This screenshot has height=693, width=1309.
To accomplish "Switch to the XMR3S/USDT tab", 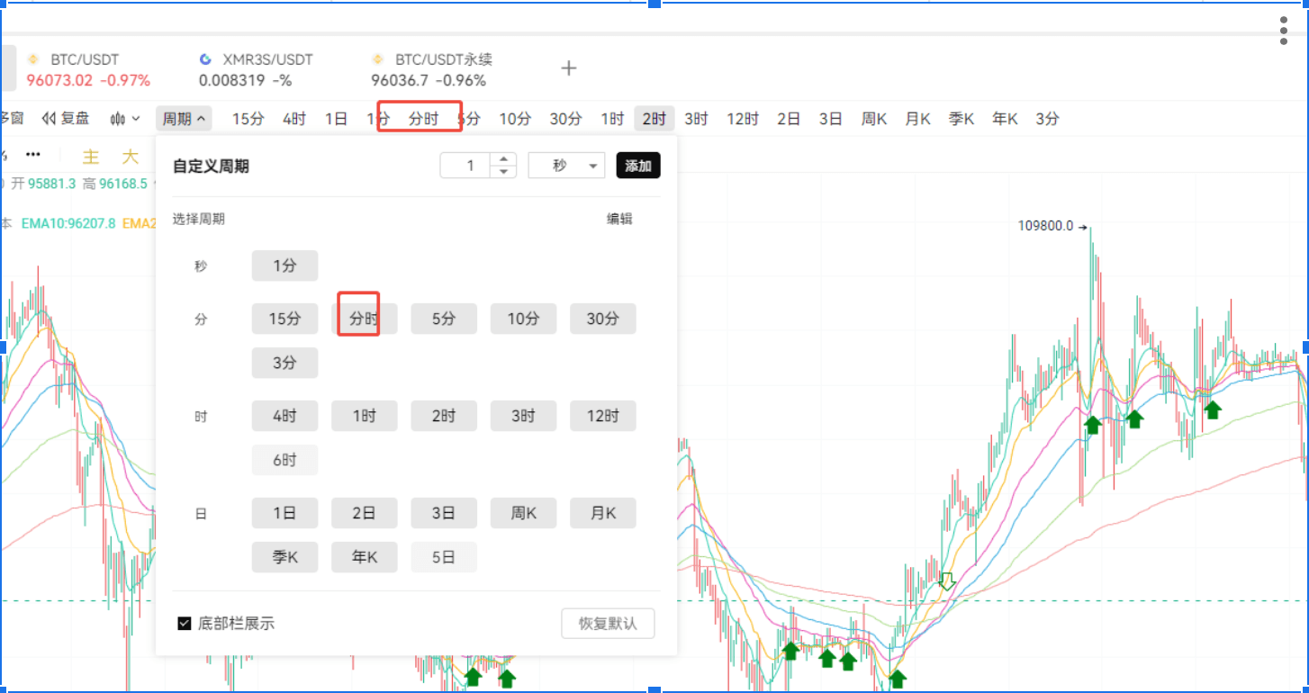I will (x=257, y=69).
